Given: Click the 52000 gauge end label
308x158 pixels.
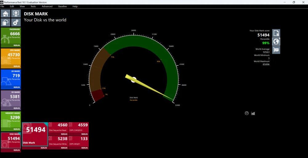Looking at the screenshot, I should click(177, 105).
